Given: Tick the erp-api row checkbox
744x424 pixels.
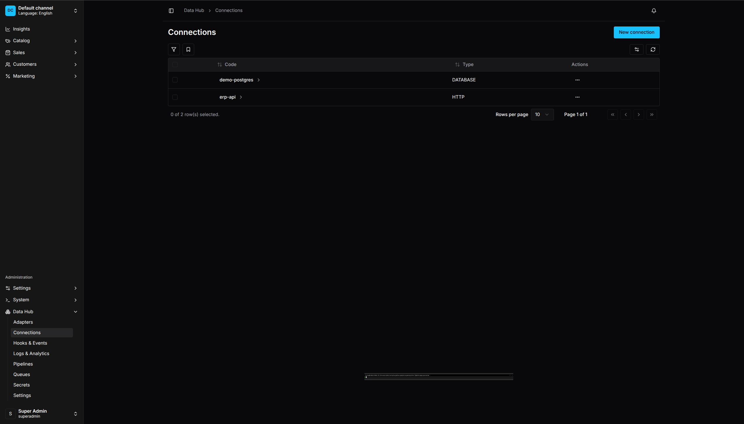Looking at the screenshot, I should point(175,97).
